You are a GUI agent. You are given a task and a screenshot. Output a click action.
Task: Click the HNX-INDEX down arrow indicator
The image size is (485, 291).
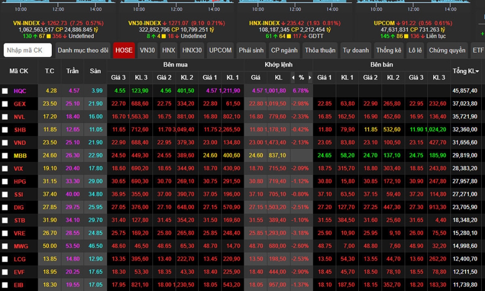[x=283, y=23]
